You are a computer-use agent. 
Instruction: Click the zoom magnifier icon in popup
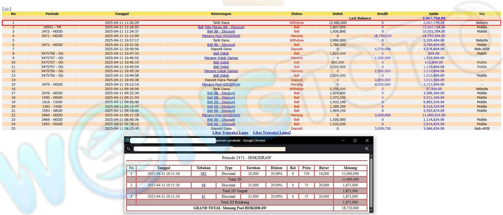point(367,149)
